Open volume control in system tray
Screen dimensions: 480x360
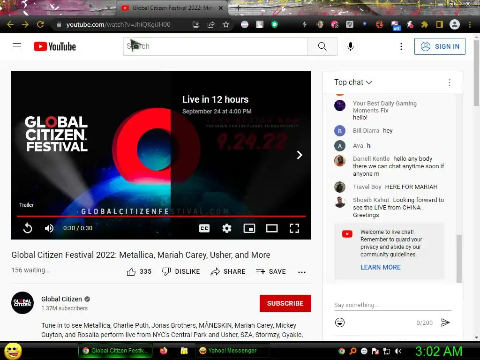tap(397, 351)
